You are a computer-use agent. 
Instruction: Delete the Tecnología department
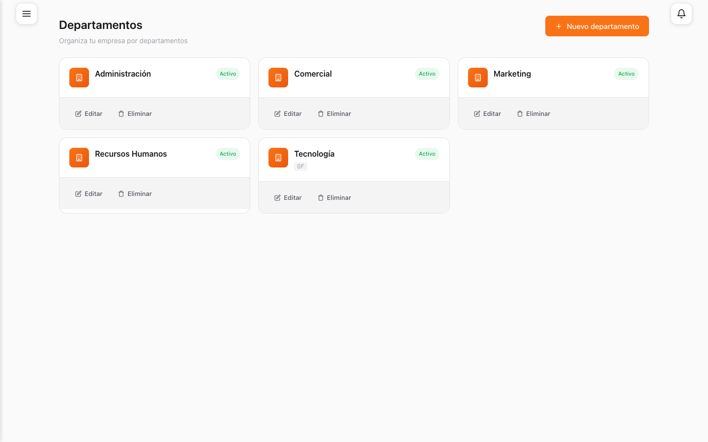click(334, 197)
